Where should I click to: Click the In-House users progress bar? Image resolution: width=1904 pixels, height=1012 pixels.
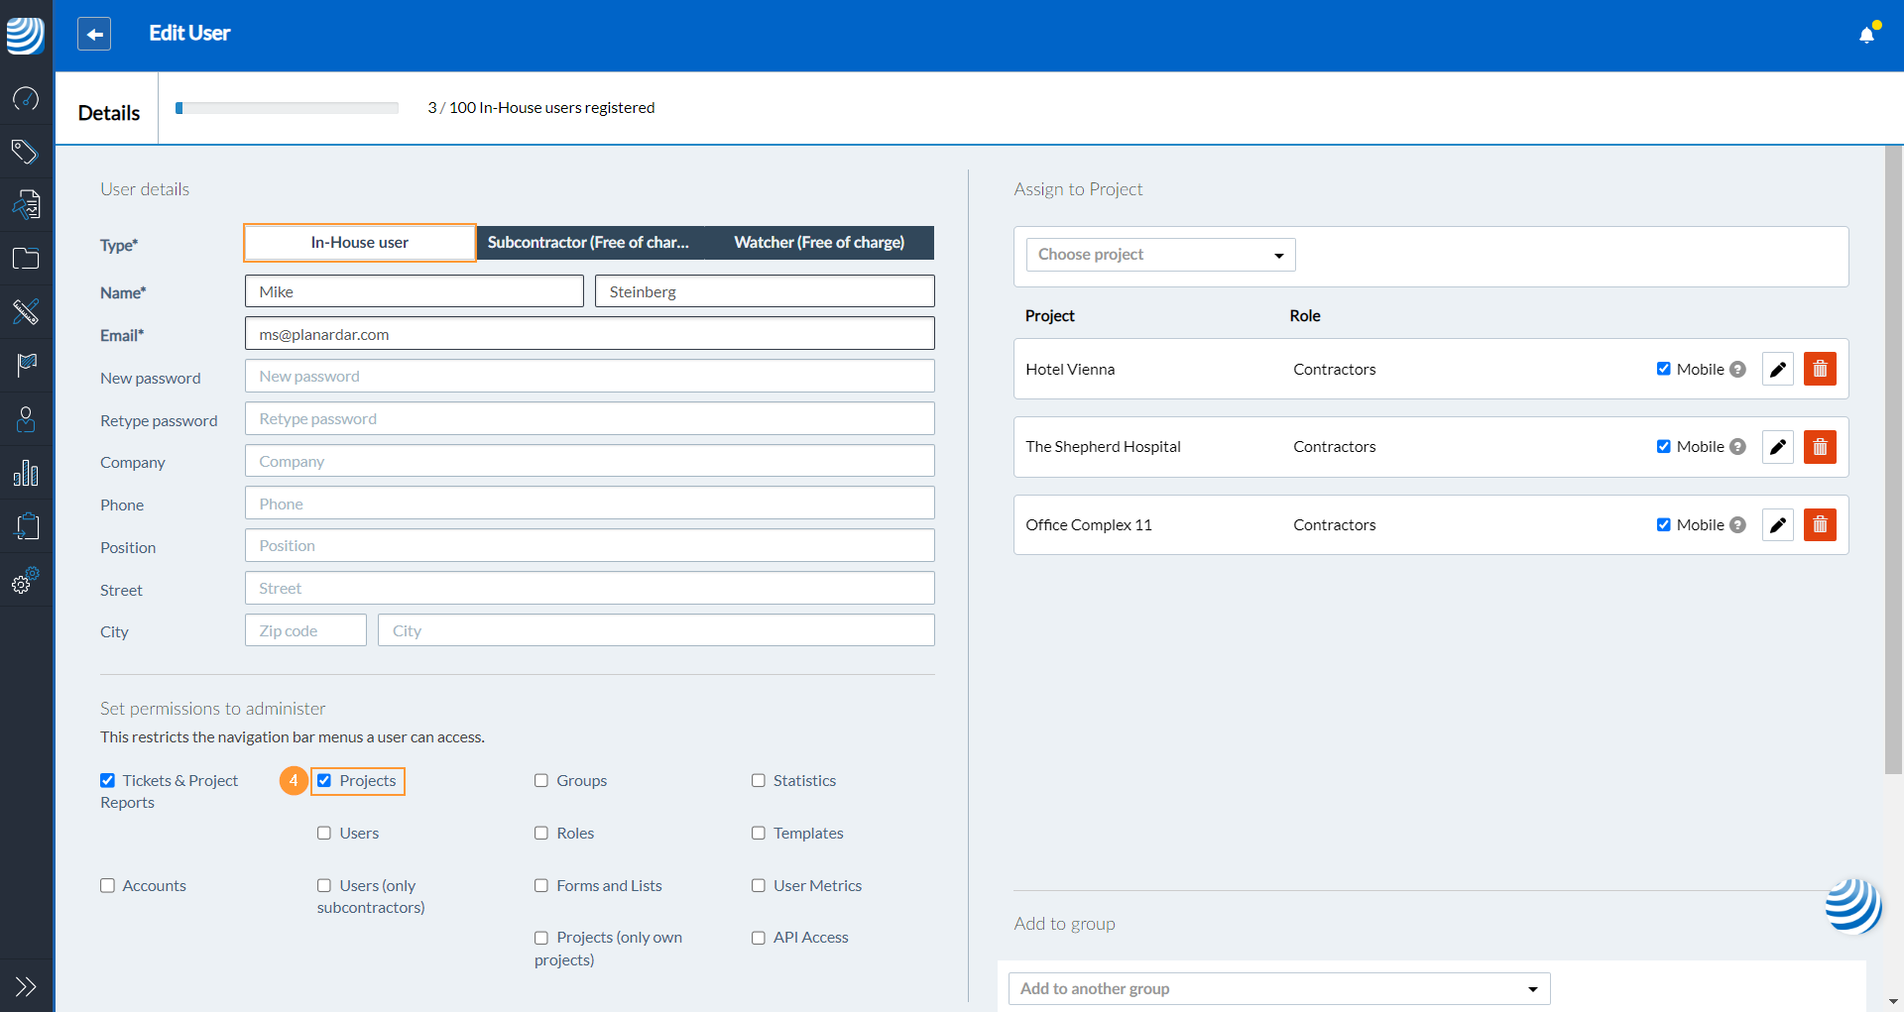tap(287, 108)
